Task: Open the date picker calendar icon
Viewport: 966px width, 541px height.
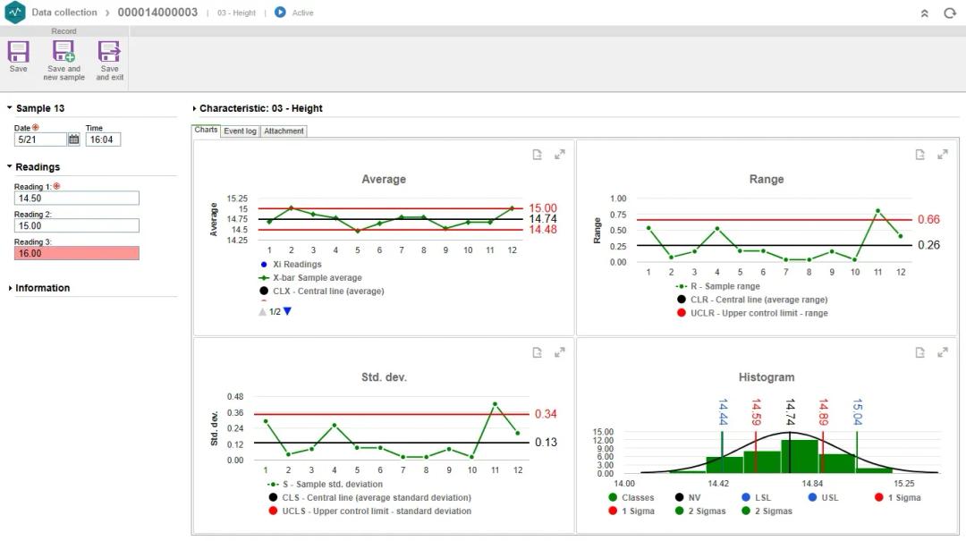Action: tap(74, 139)
